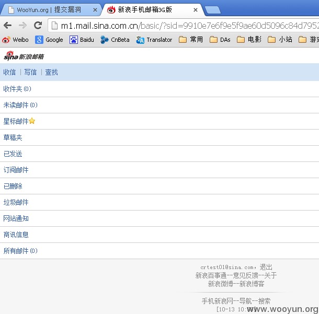Image resolution: width=319 pixels, height=314 pixels.
Task: Click the Sina mail logo
Action: pos(24,56)
